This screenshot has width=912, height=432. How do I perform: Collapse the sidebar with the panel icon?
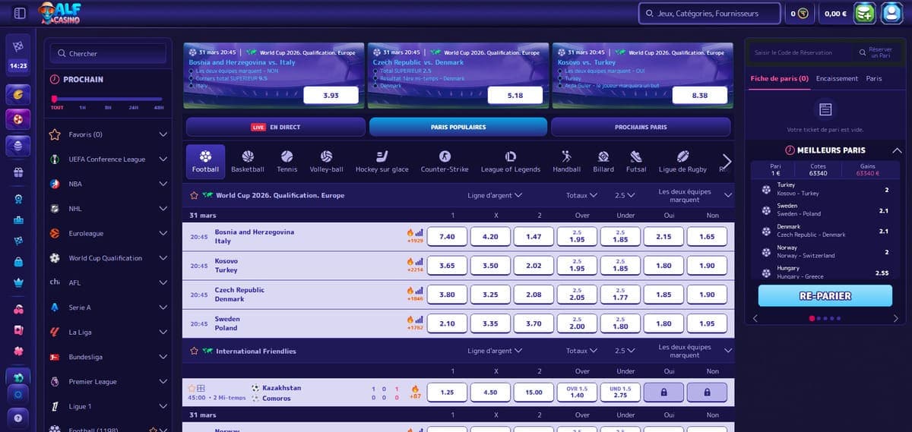coord(20,13)
